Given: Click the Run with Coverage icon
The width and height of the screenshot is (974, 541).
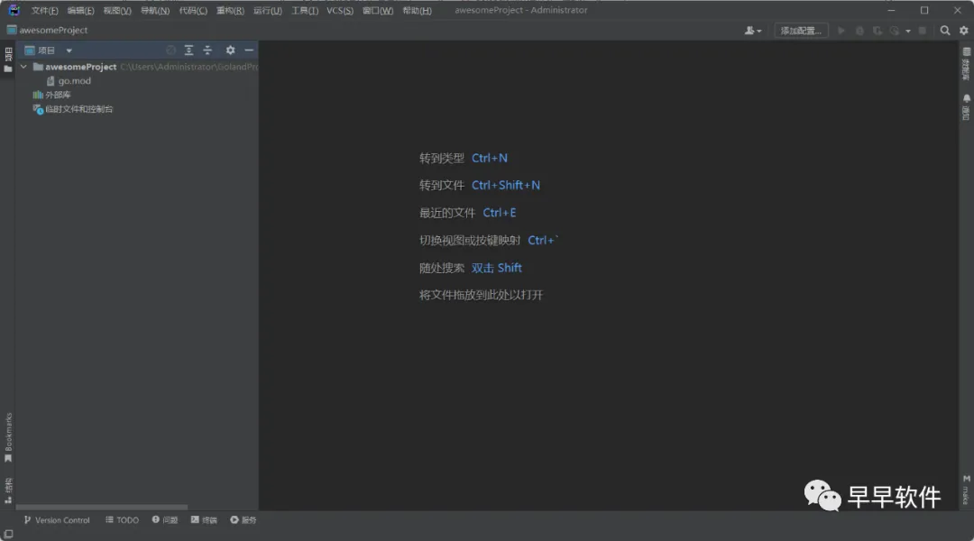Looking at the screenshot, I should tap(878, 31).
